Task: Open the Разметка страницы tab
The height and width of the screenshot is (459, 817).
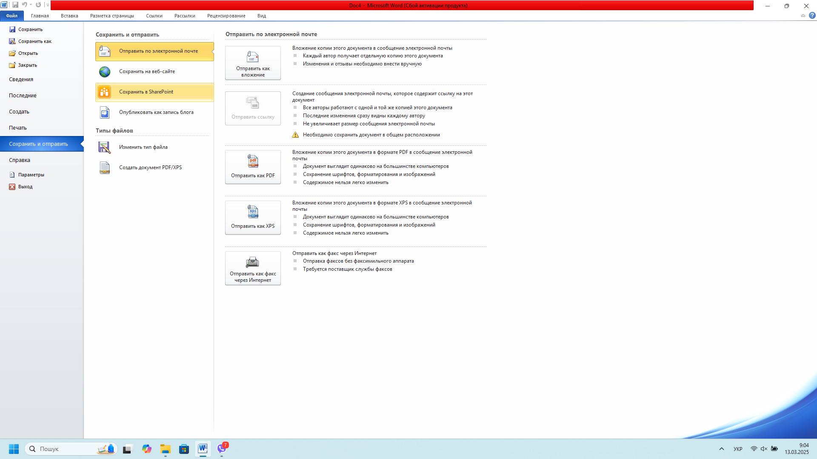Action: (x=112, y=16)
